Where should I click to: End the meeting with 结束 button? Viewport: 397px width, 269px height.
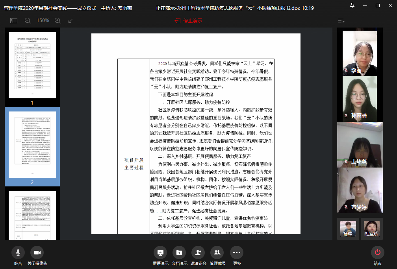(x=377, y=252)
